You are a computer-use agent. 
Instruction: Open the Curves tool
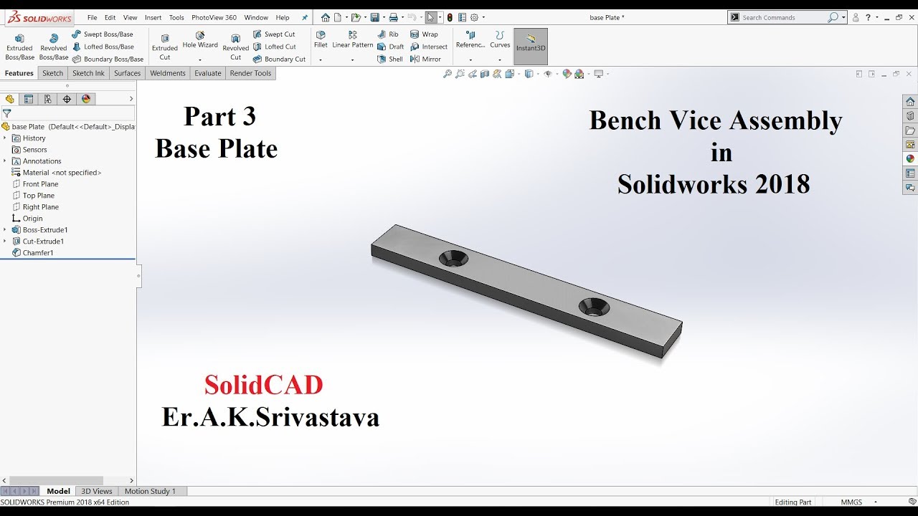coord(500,39)
